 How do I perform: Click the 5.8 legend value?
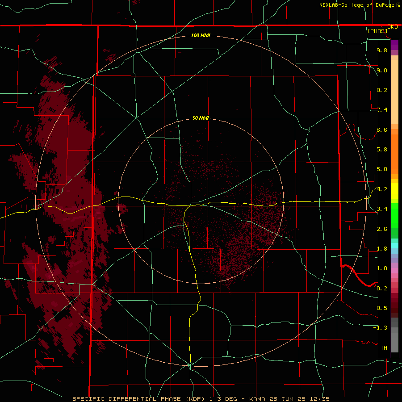(382, 150)
